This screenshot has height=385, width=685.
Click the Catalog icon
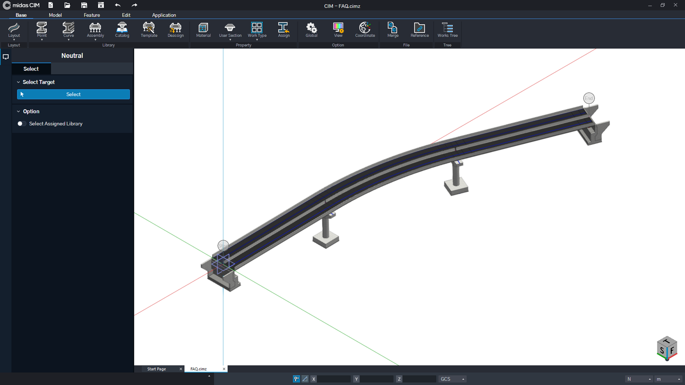point(122,30)
